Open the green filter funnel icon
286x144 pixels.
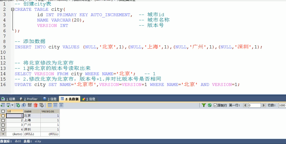point(204,105)
